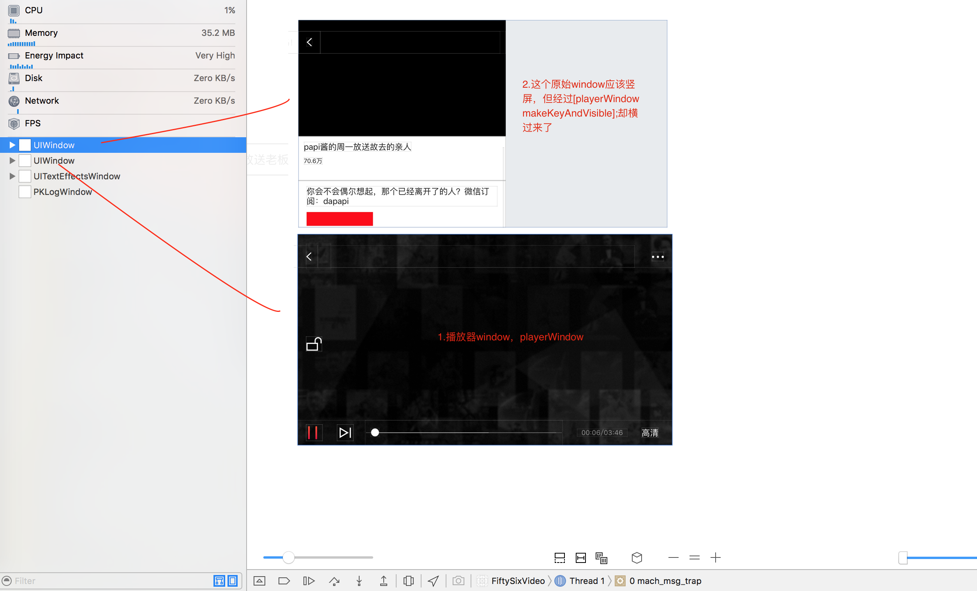Click the 35.2 MB memory value
The width and height of the screenshot is (977, 591).
pos(218,33)
